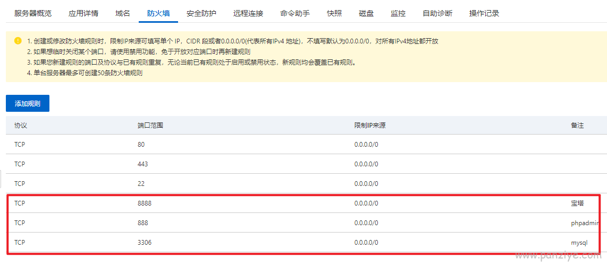Open the 操作记录 tab
Screen dimensions: 607x267
484,13
